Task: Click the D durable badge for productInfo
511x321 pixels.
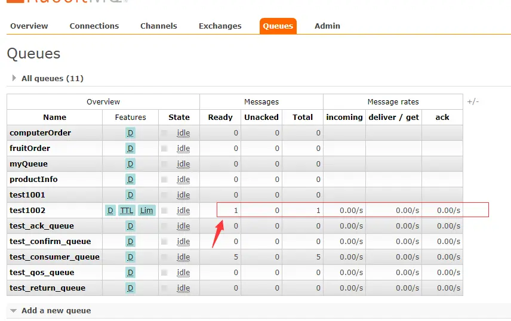Action: coord(130,179)
